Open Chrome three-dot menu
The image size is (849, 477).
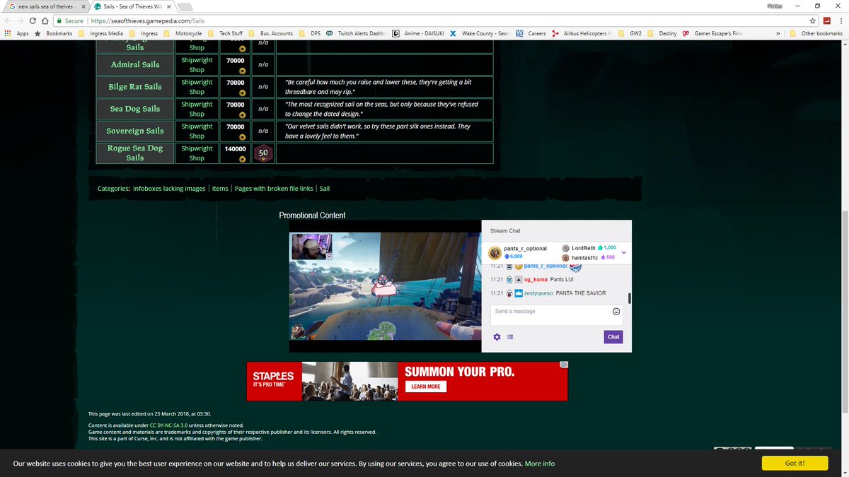pos(841,20)
